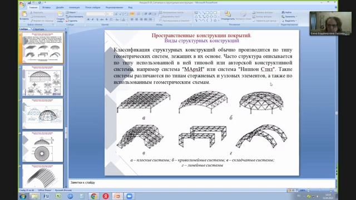Close the slides thumbnail pane
This screenshot has width=356, height=200.
coord(66,29)
